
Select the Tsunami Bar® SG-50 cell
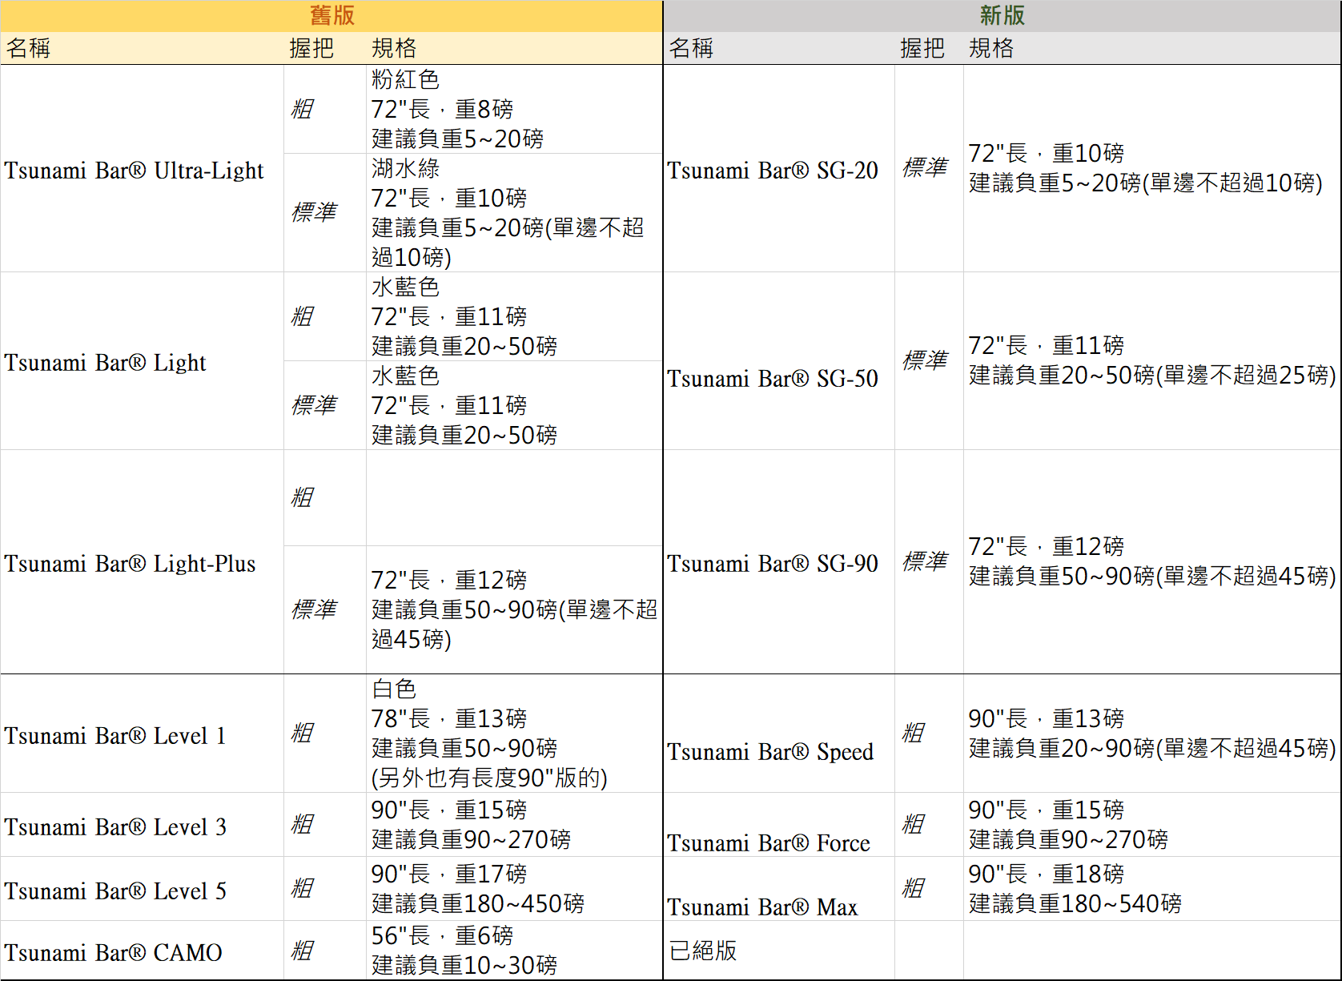coord(779,361)
